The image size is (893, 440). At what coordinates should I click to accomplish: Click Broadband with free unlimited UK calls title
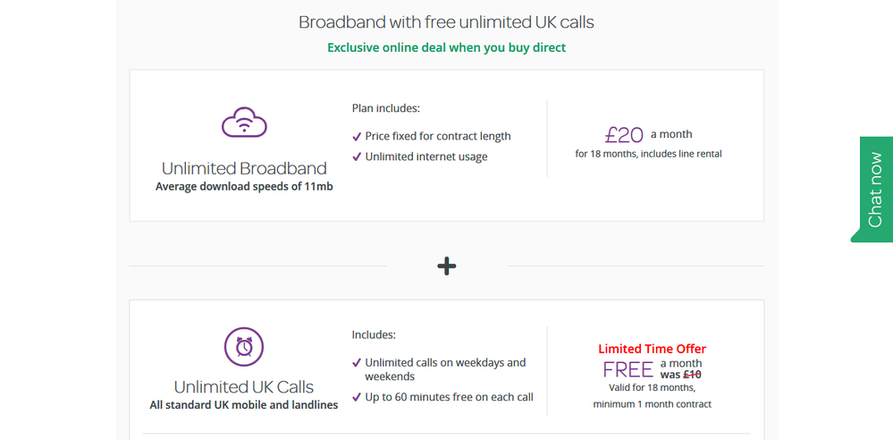446,22
